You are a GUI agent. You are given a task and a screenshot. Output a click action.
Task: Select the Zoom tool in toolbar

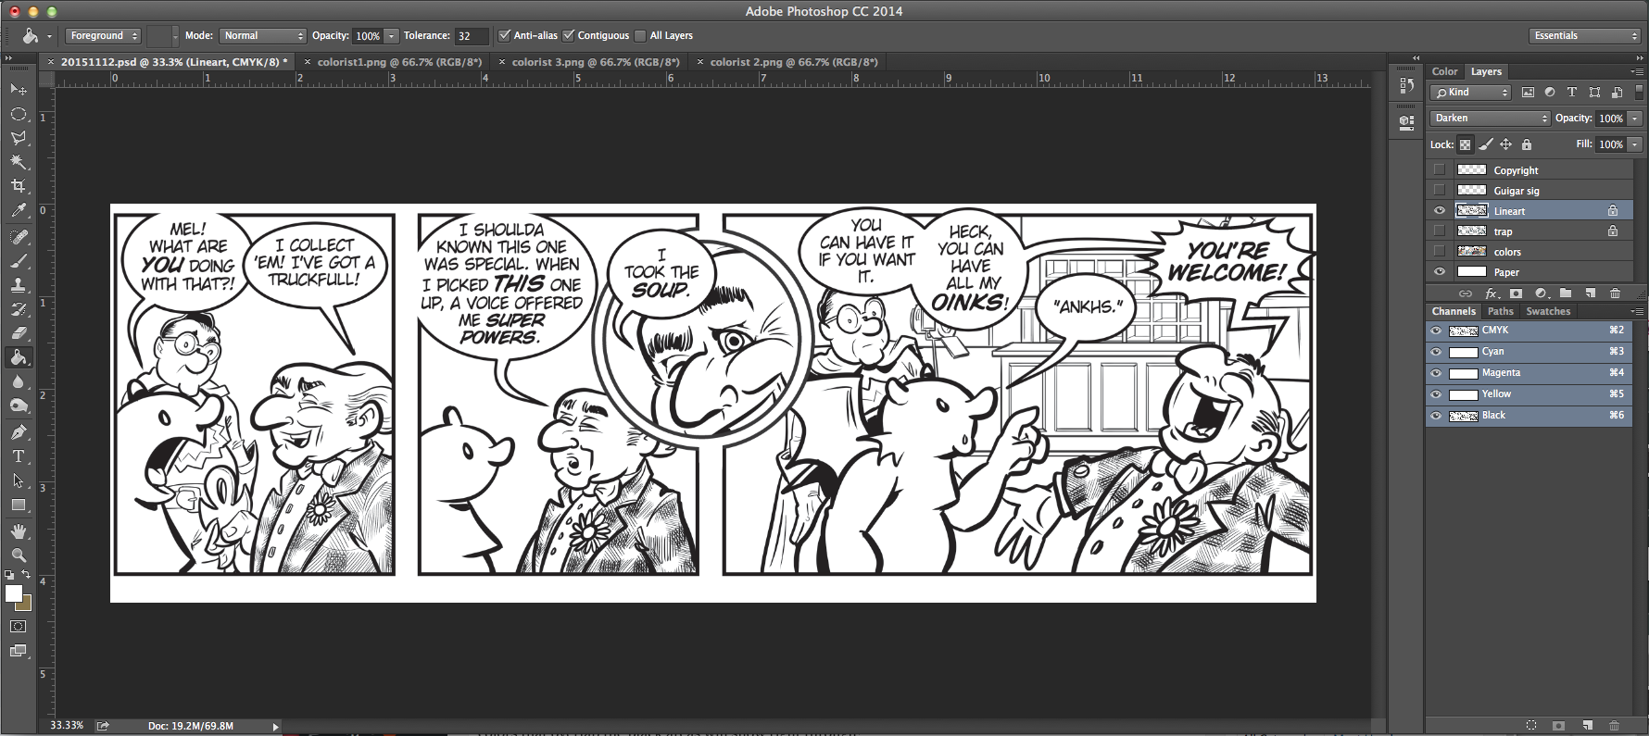tap(19, 555)
